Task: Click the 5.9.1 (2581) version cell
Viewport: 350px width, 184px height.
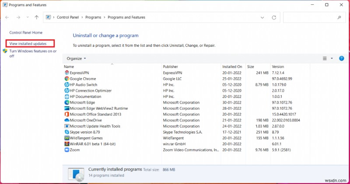Action: click(x=281, y=150)
